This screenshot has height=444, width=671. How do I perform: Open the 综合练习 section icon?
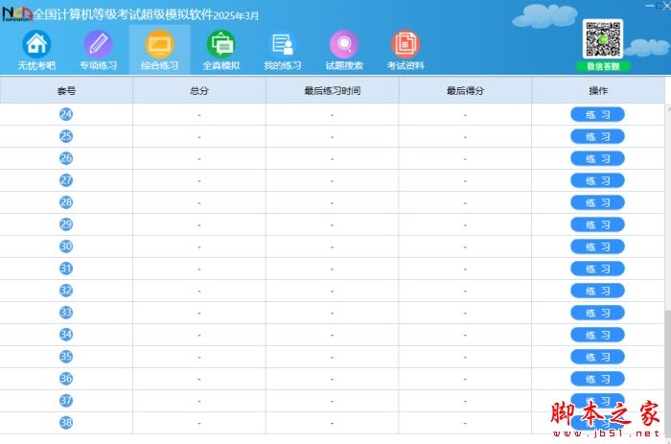159,45
